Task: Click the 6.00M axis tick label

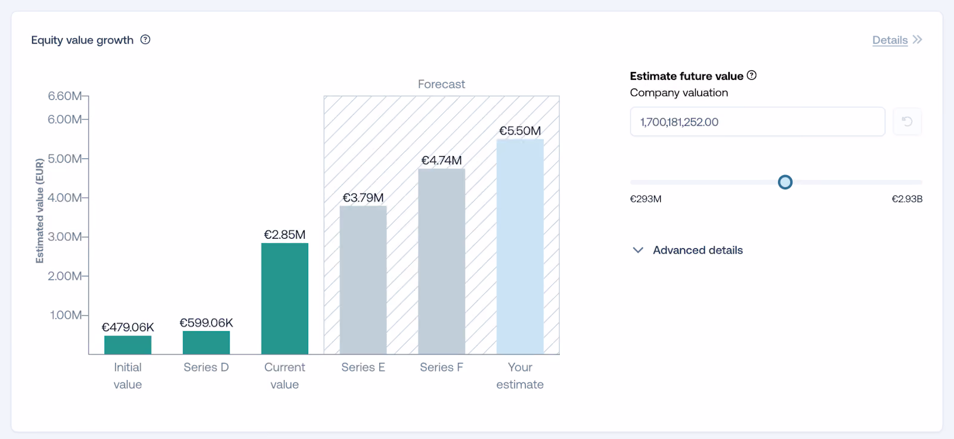Action: pos(65,119)
